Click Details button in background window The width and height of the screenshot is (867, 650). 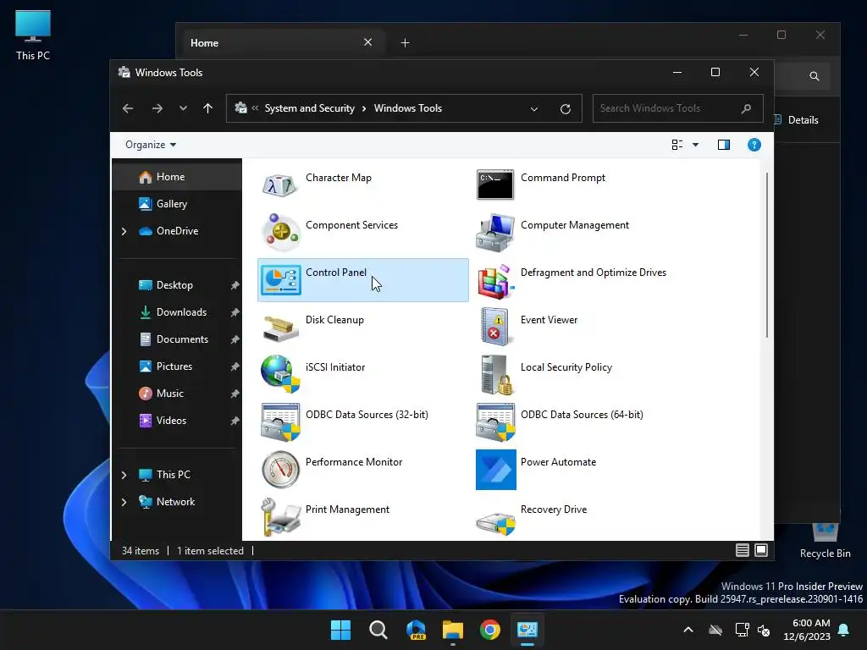(798, 120)
